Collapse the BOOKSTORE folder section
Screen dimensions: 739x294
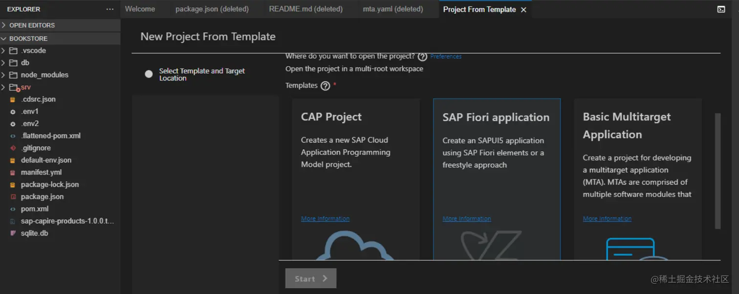point(4,39)
